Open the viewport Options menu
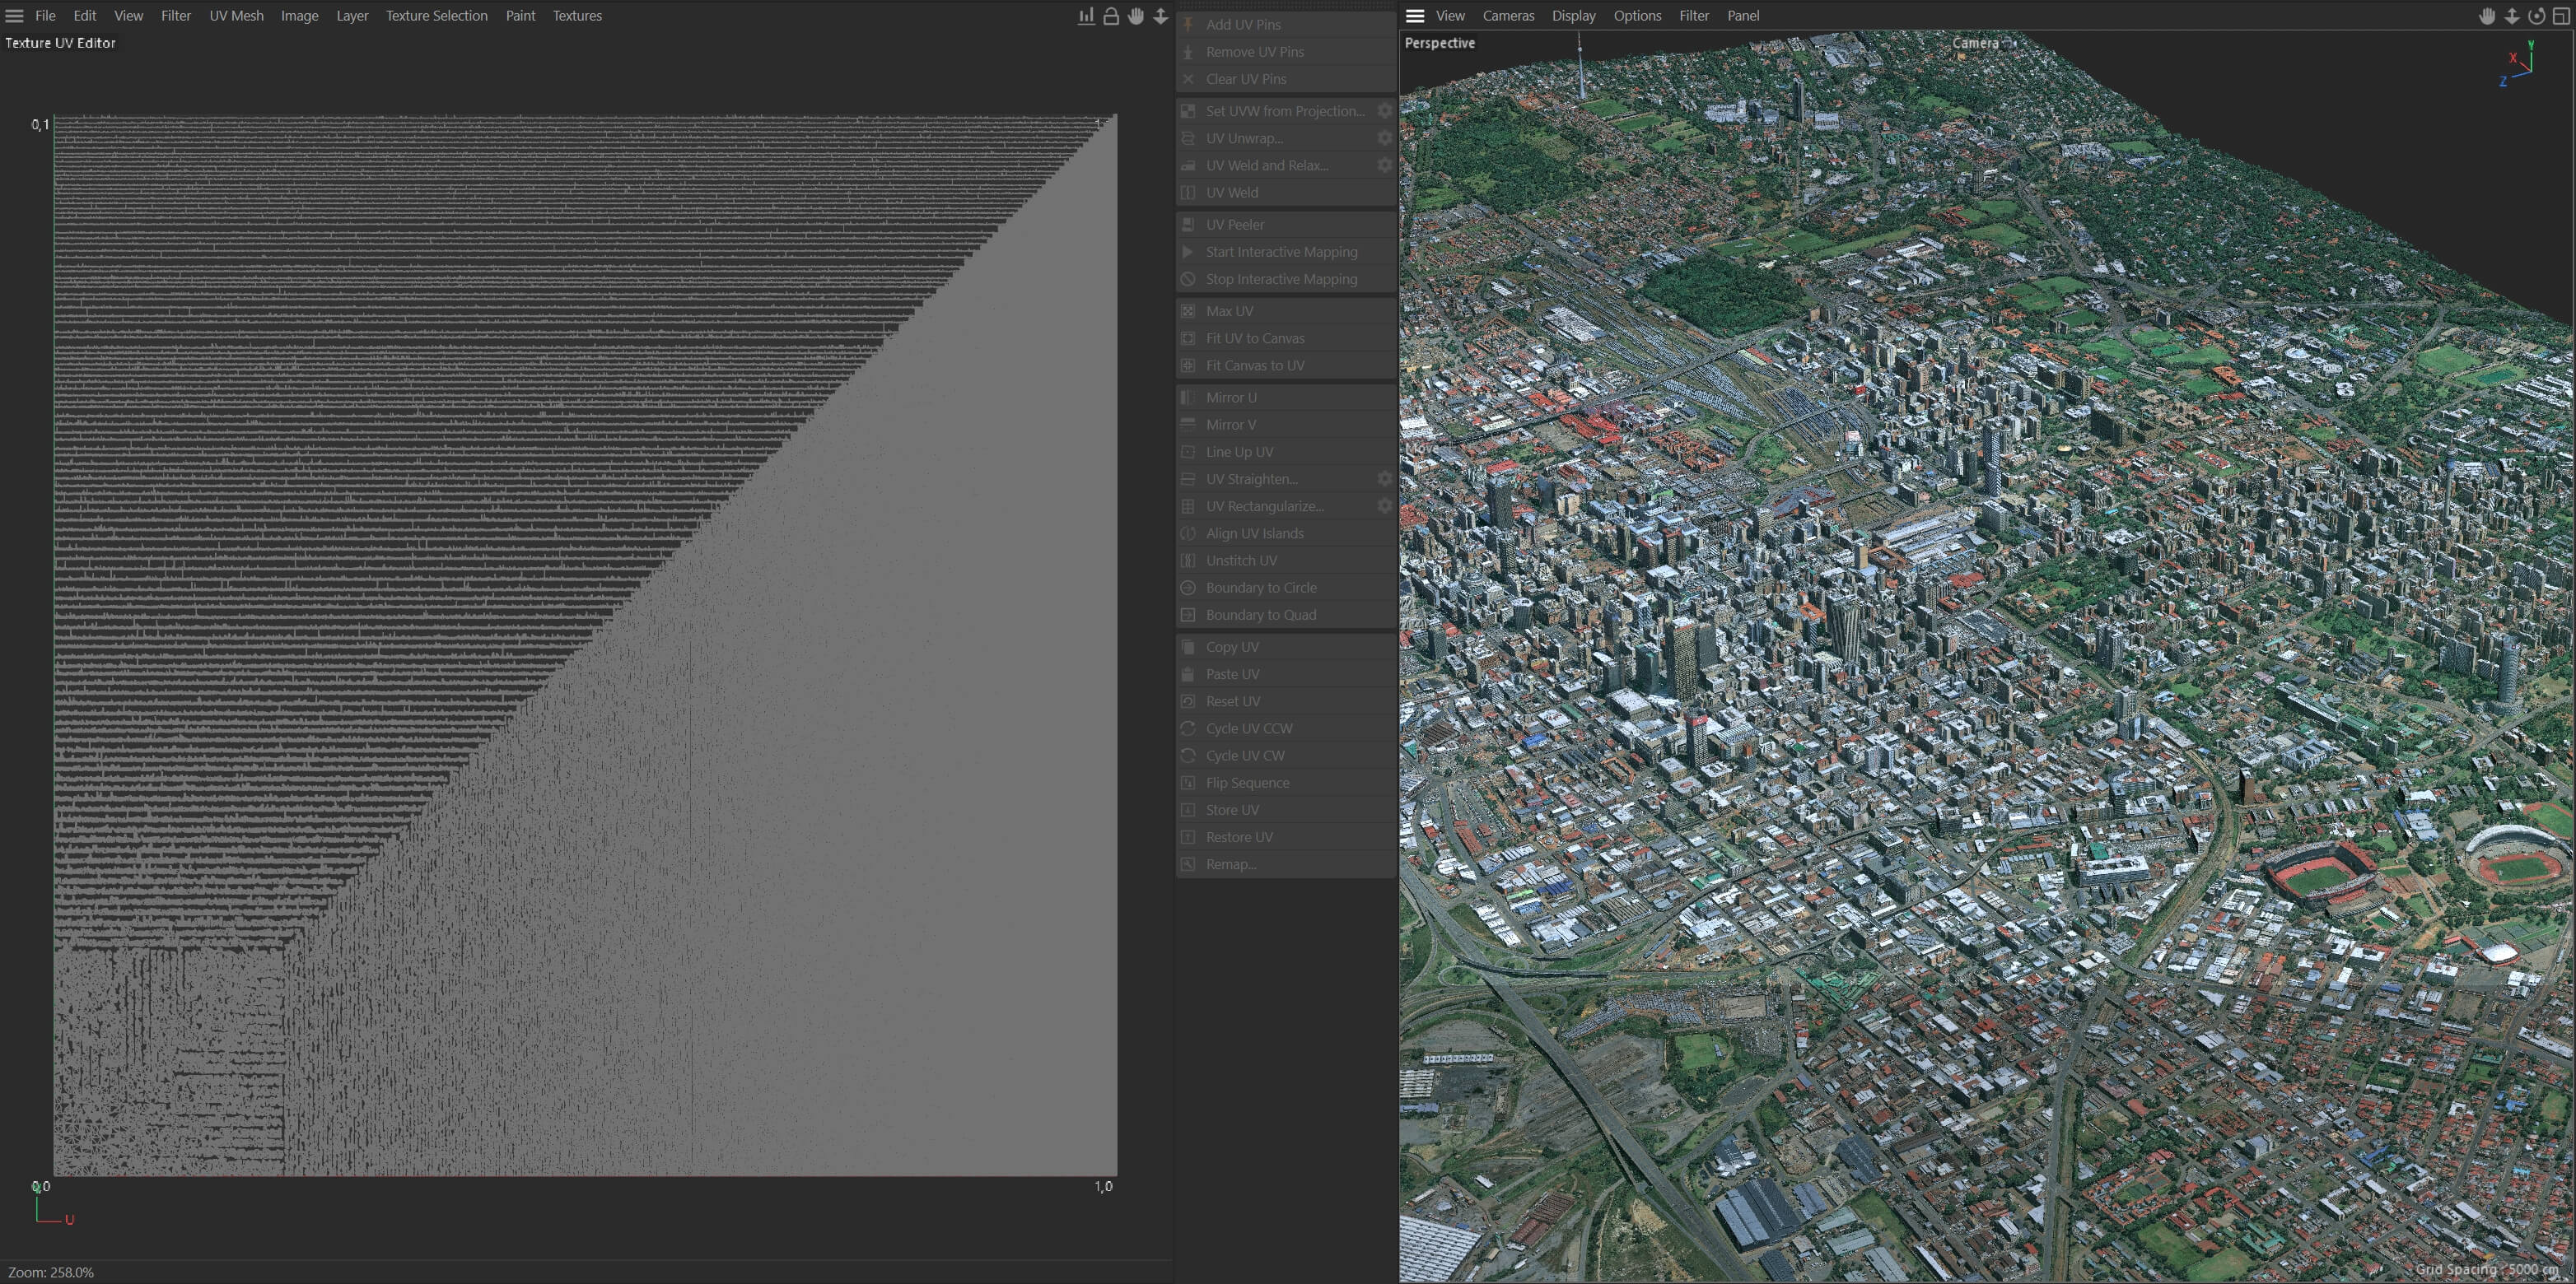The height and width of the screenshot is (1284, 2576). pyautogui.click(x=1637, y=16)
